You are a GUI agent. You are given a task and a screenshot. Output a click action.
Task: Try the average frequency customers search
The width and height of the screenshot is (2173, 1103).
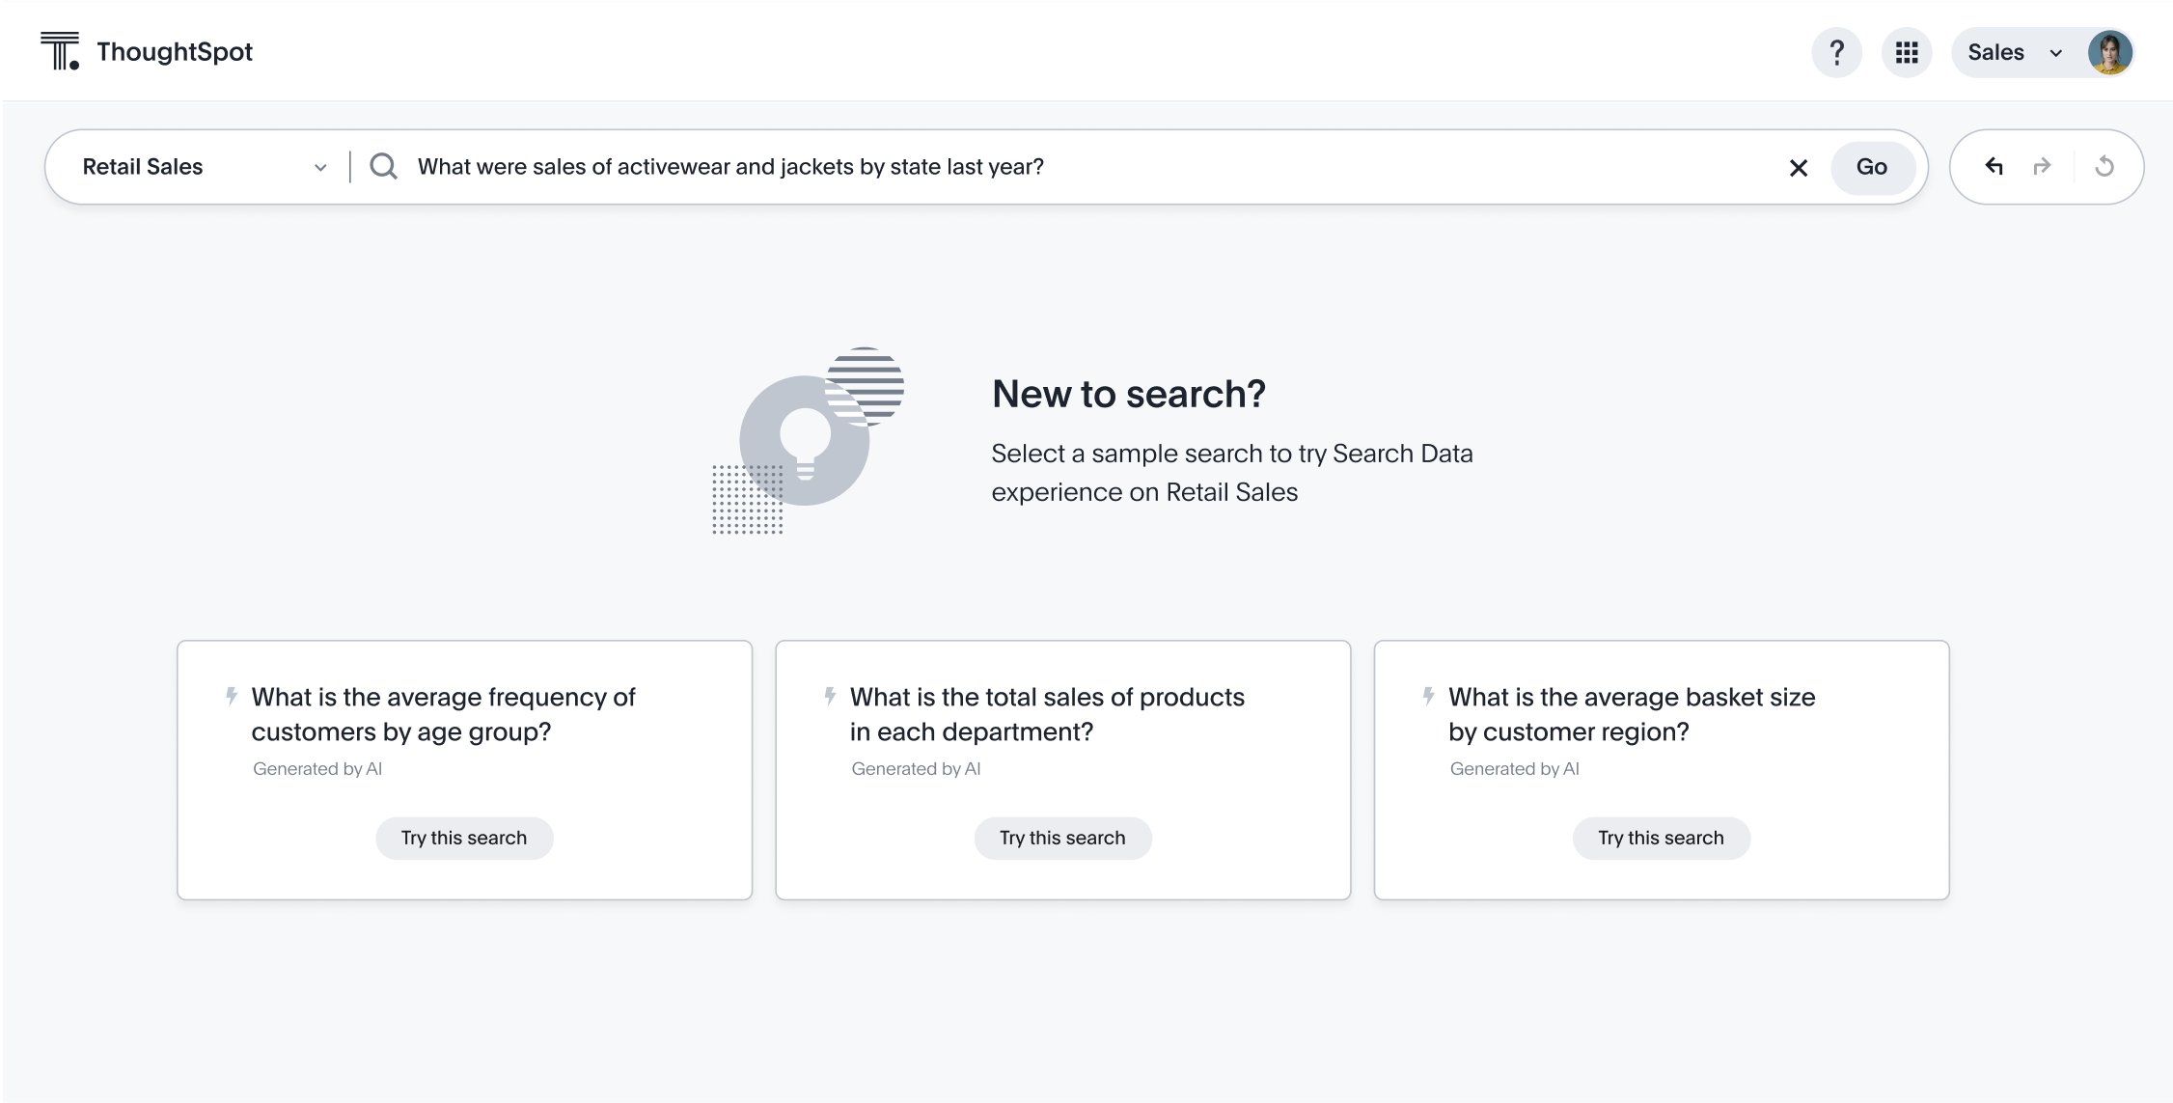[x=464, y=837]
